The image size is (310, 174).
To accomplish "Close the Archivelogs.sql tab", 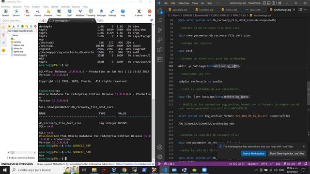I will click(294, 10).
